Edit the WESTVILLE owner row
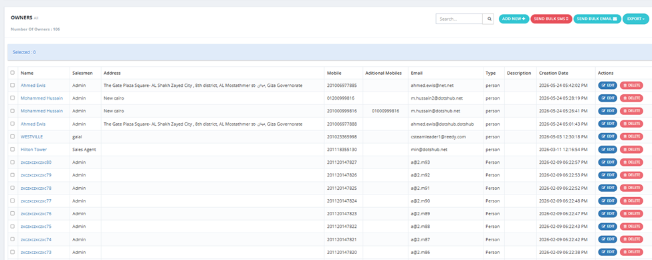This screenshot has width=652, height=260. coord(607,136)
